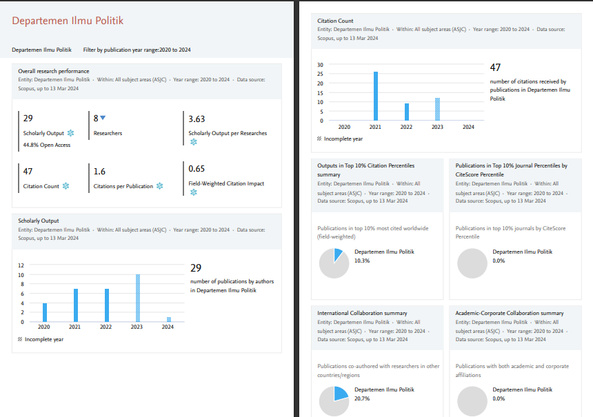593x417 pixels.
Task: Click snowflake icon under Scholarly Output per Researches
Action: [194, 142]
